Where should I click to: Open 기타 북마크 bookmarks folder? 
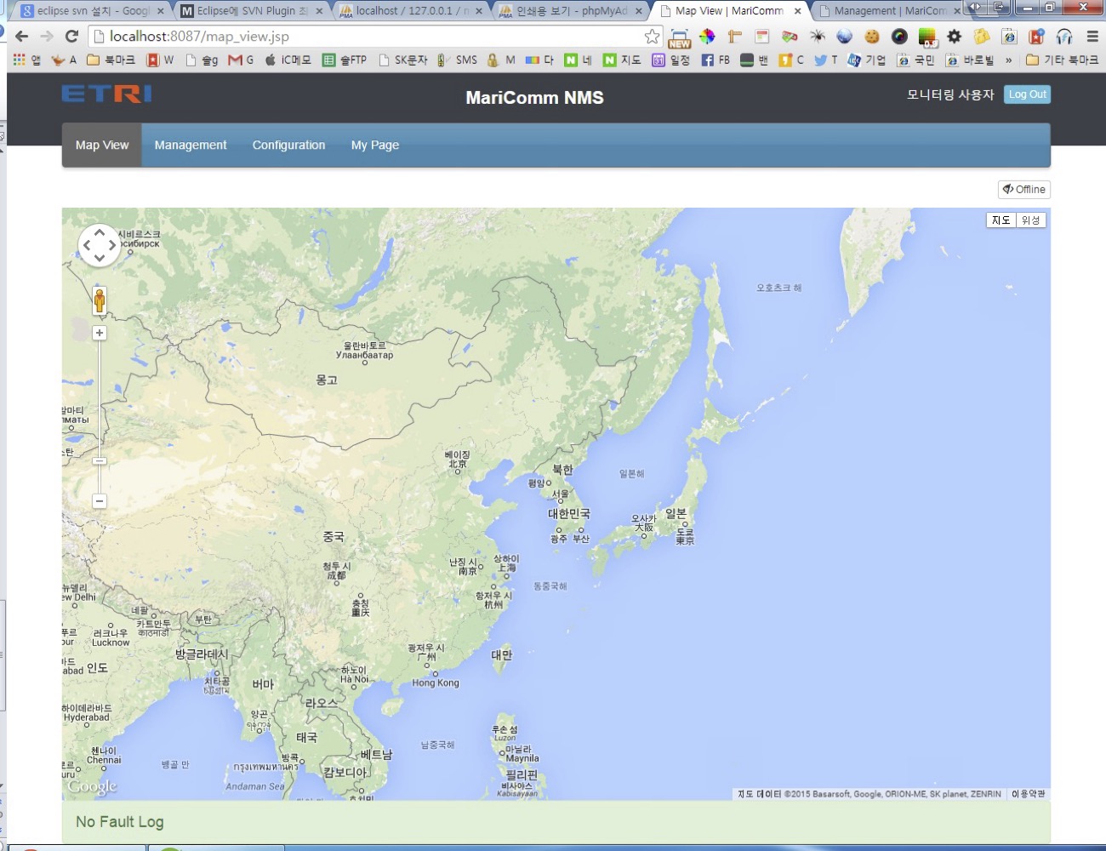click(x=1058, y=60)
